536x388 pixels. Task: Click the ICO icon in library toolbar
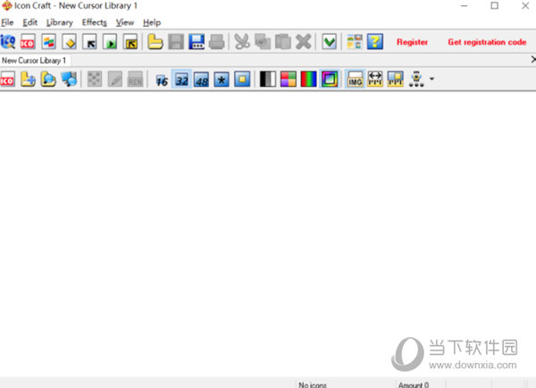(7, 79)
